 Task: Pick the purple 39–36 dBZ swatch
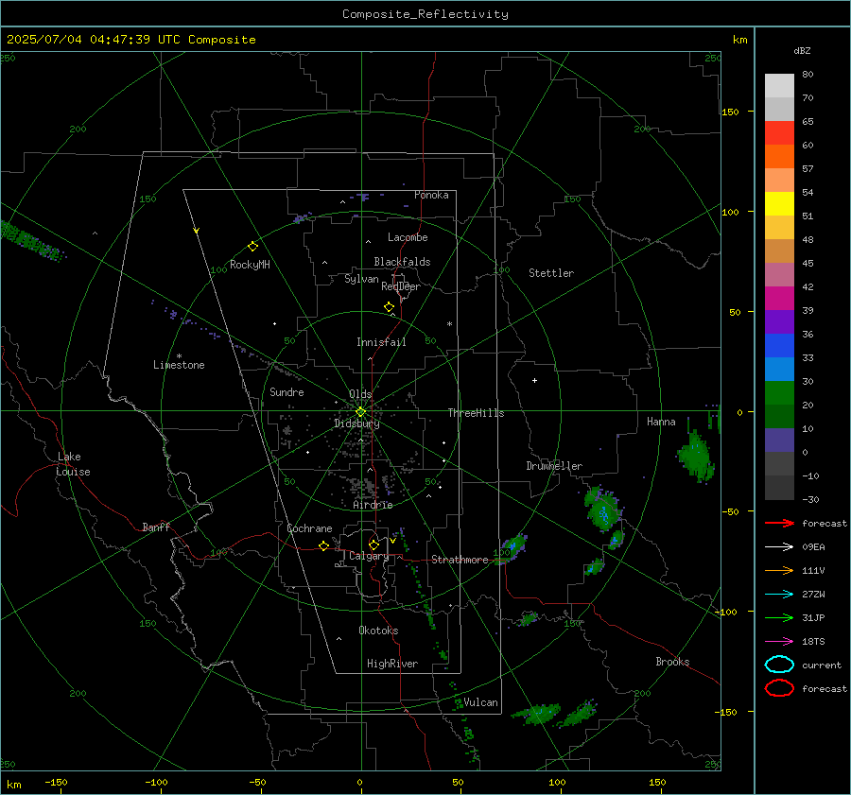coord(779,322)
